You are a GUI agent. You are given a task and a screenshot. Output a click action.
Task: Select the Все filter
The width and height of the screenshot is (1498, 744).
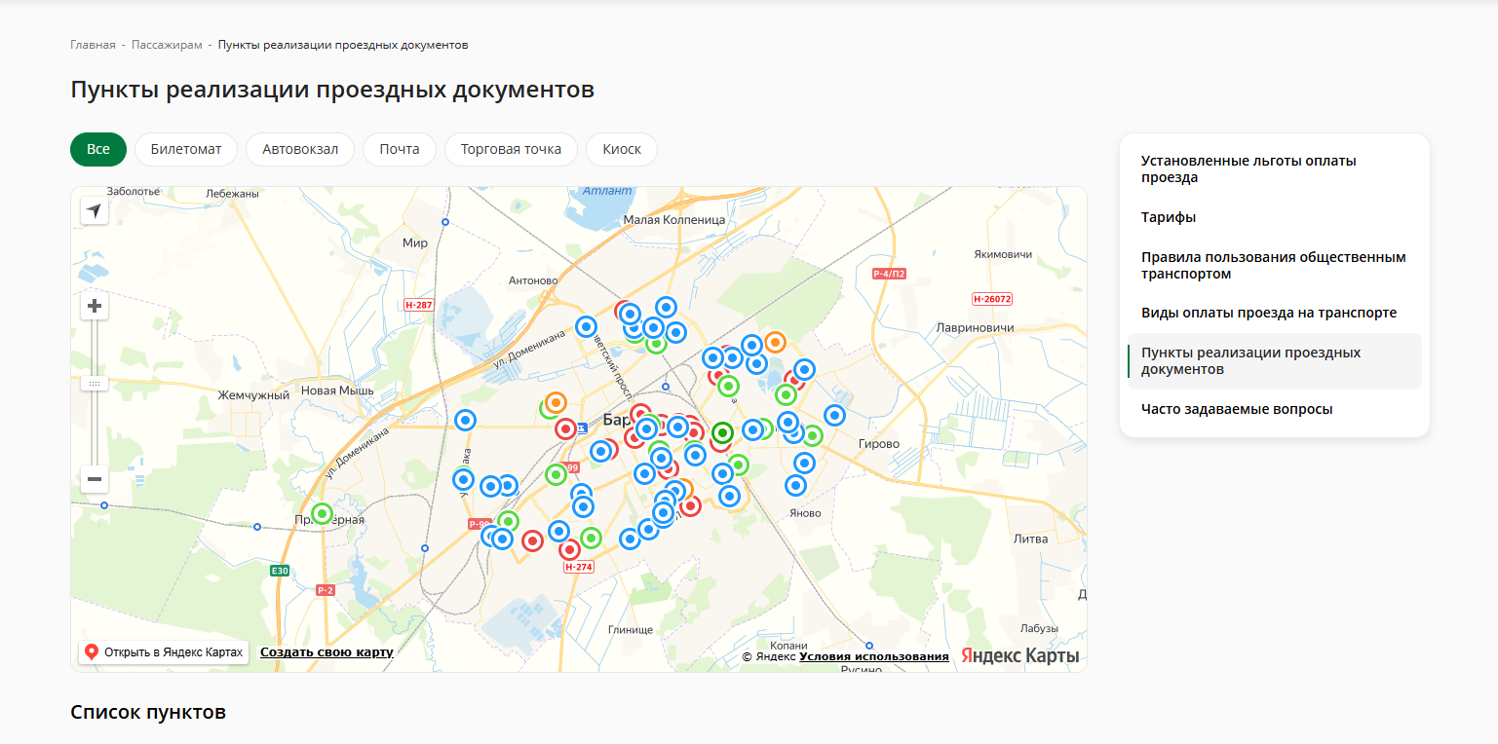[98, 150]
